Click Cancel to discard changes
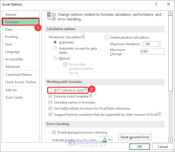The height and width of the screenshot is (152, 175). point(162,146)
